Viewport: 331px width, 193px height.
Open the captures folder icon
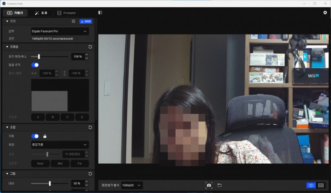click(x=220, y=185)
